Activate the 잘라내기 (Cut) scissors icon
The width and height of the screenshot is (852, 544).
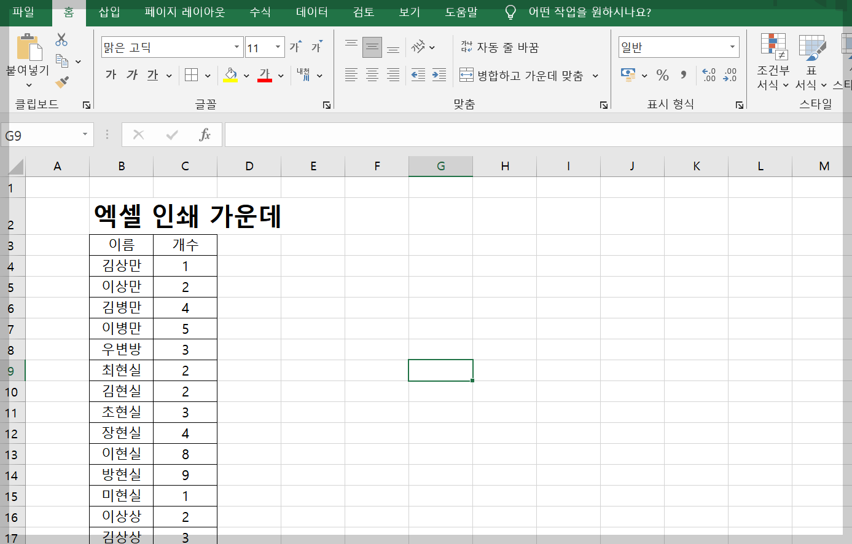coord(62,38)
